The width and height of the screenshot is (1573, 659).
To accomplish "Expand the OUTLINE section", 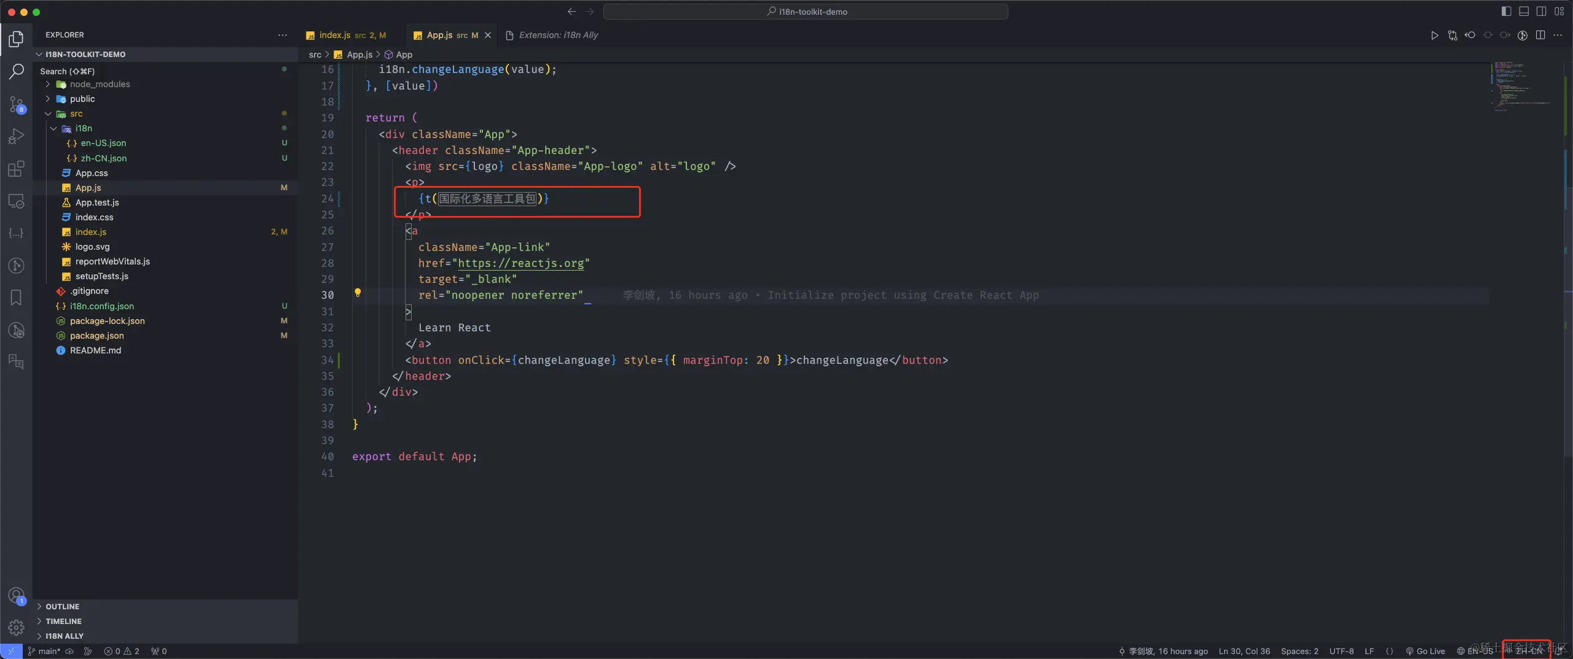I will click(x=62, y=606).
